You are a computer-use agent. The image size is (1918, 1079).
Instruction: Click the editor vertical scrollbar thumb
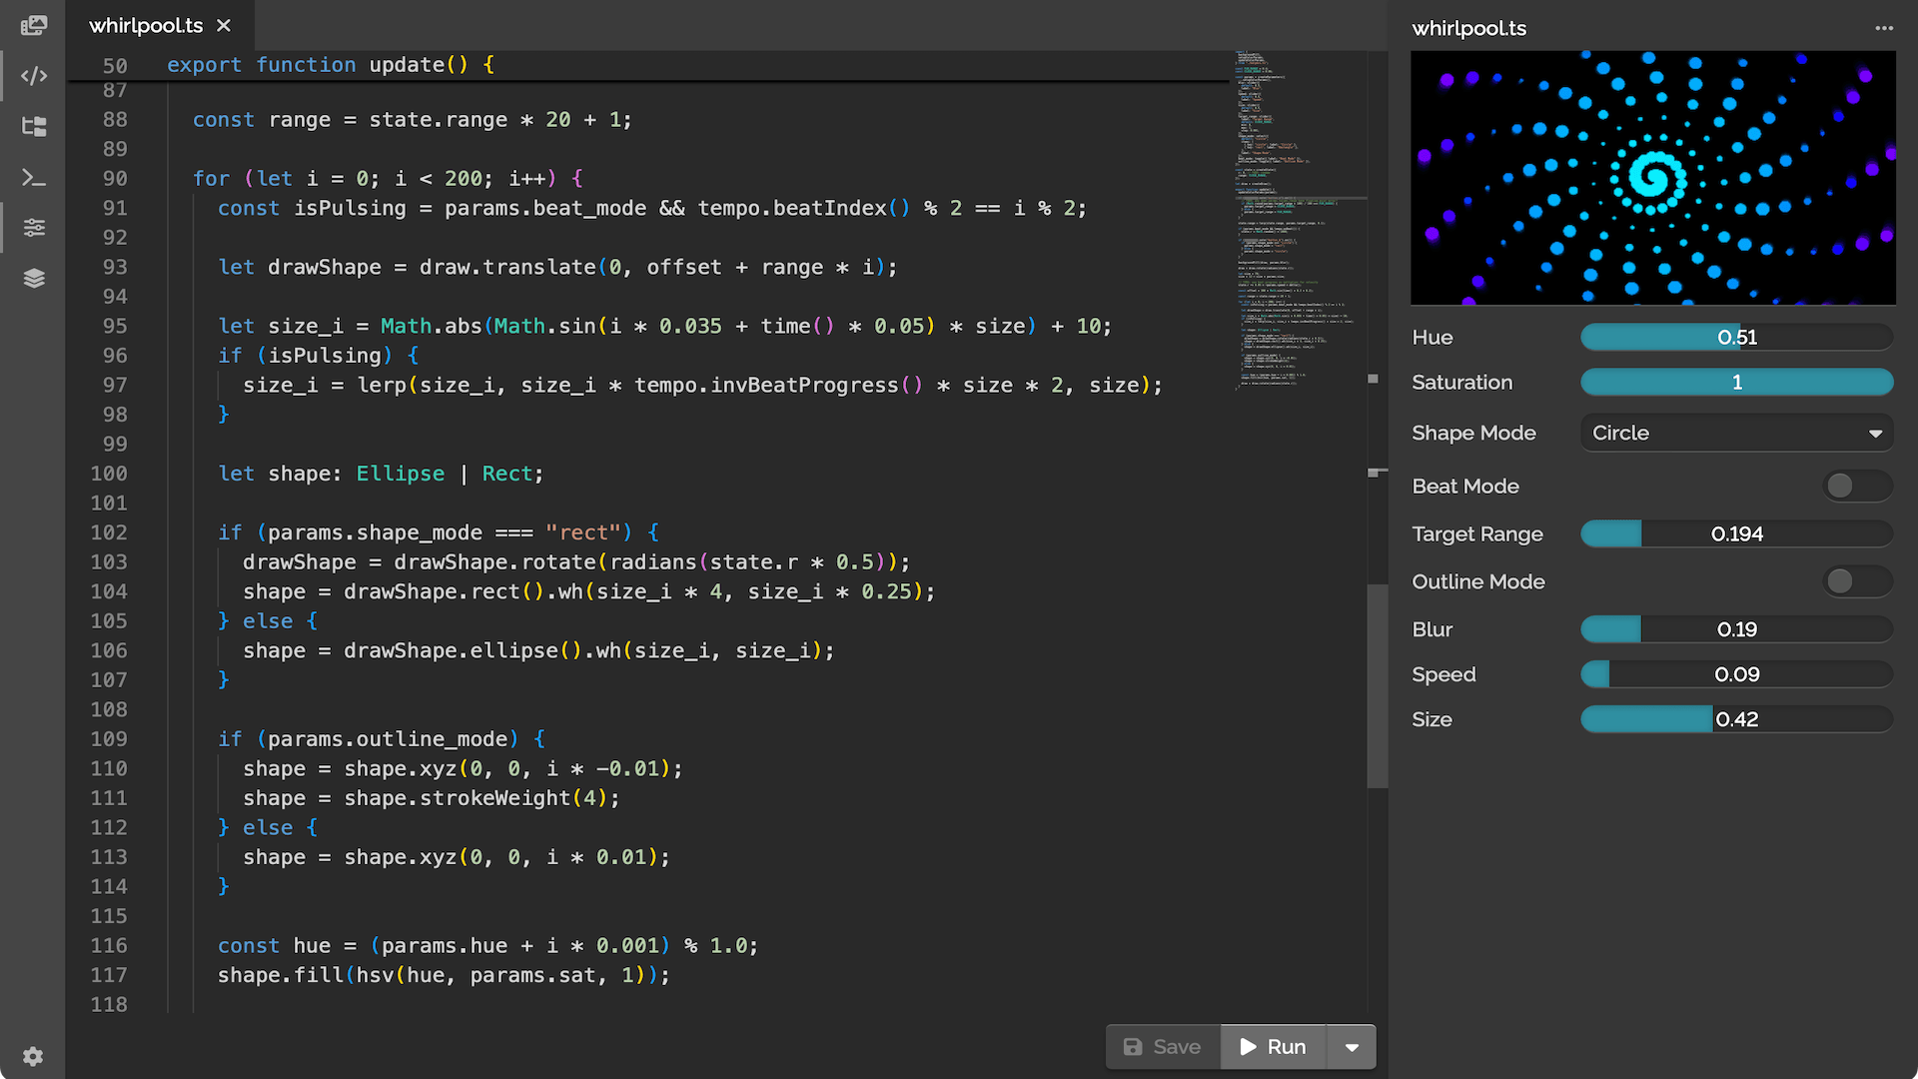click(x=1378, y=685)
